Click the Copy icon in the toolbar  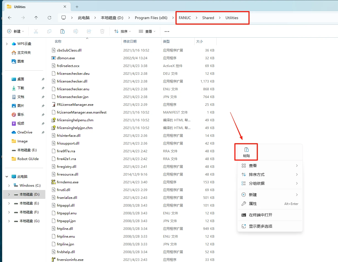pos(49,31)
